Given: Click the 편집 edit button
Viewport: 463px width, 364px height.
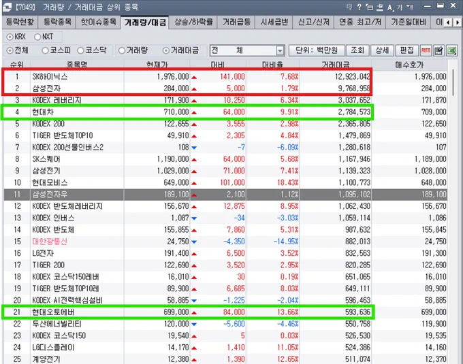Looking at the screenshot, I should point(407,50).
